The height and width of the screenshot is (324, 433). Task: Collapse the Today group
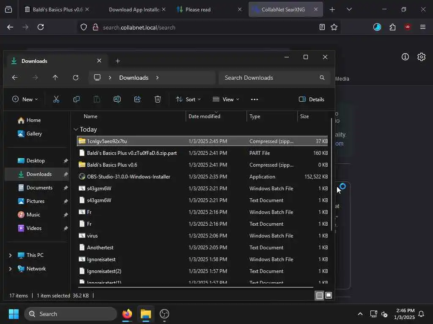pos(76,130)
